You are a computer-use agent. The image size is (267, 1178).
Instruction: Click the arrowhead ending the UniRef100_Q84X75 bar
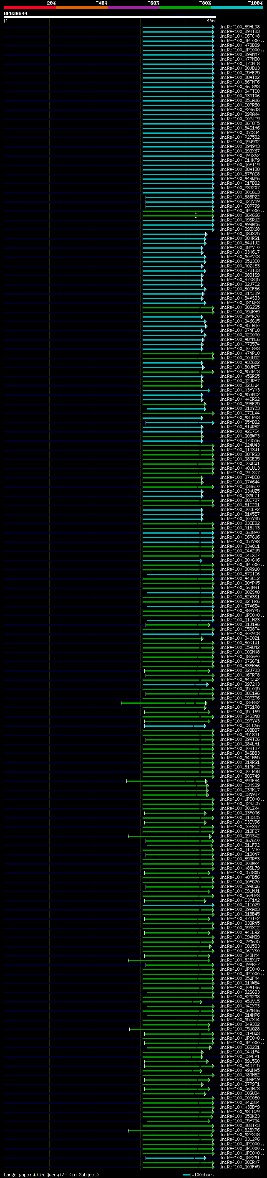[x=206, y=234]
